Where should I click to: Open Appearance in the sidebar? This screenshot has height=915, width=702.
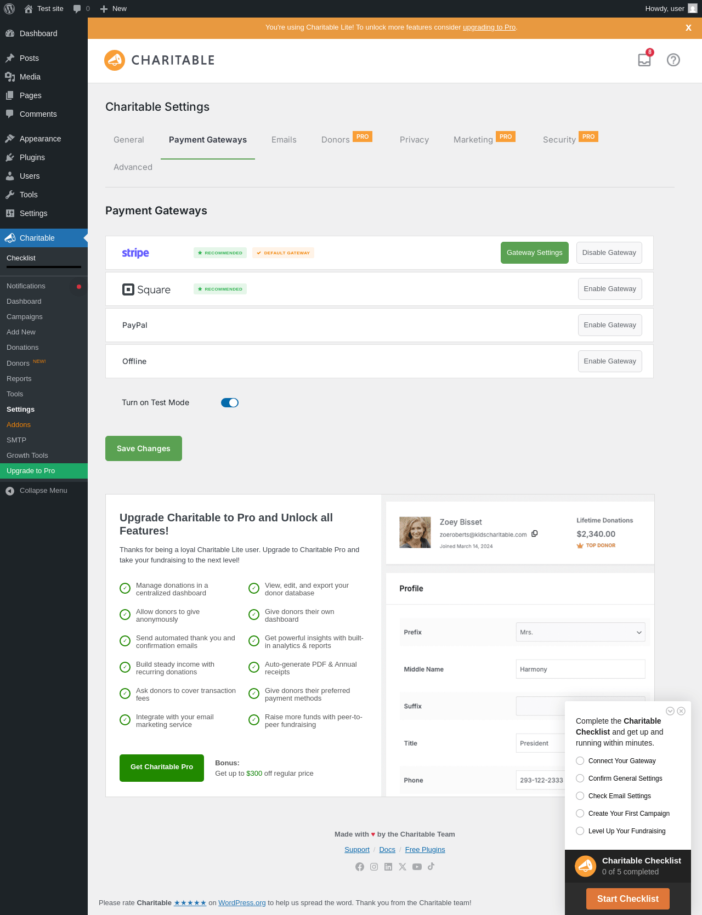[44, 139]
